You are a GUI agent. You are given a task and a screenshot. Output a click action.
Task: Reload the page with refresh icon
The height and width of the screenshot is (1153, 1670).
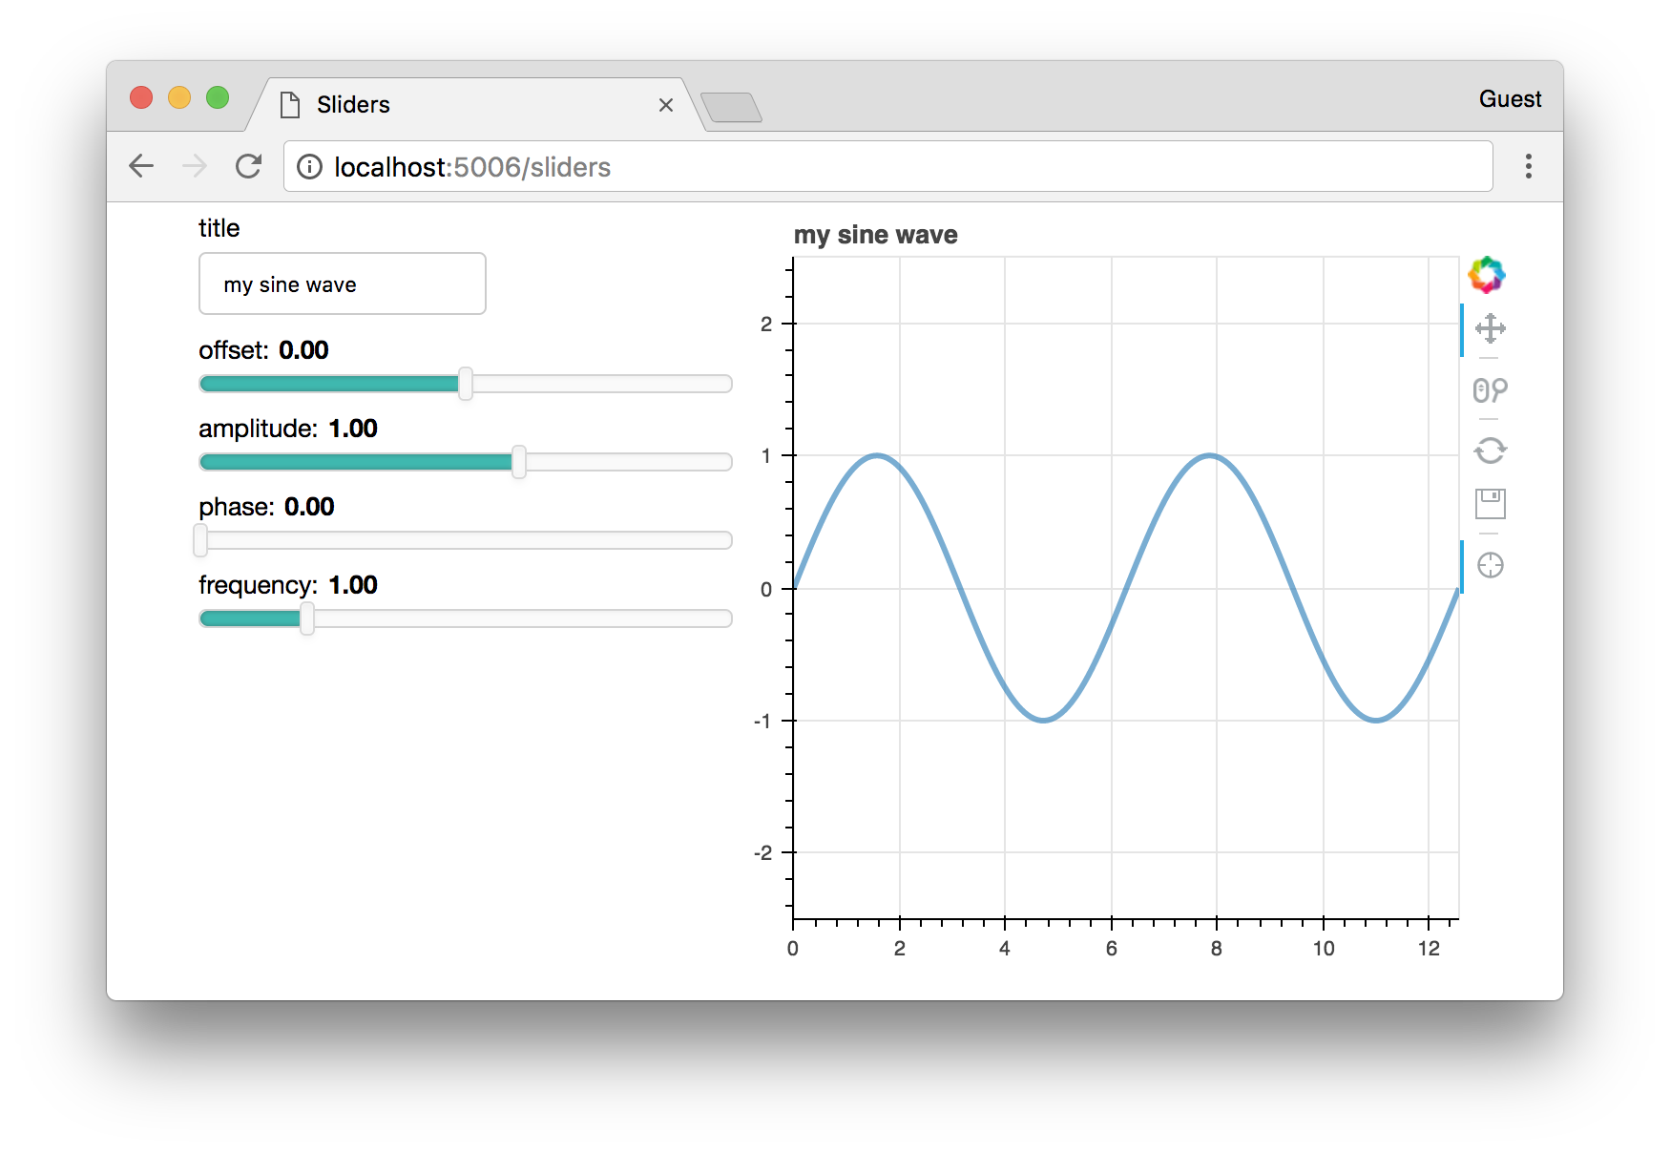[249, 166]
